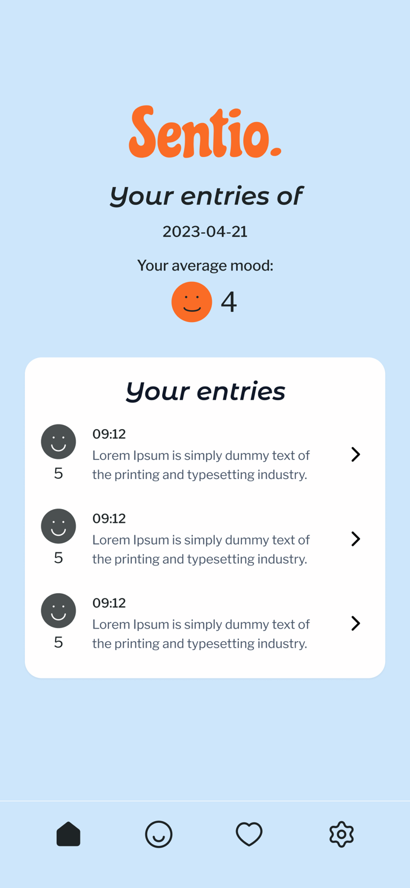Tap the orange average mood smiley face
Screen dimensions: 410x888
click(x=192, y=301)
